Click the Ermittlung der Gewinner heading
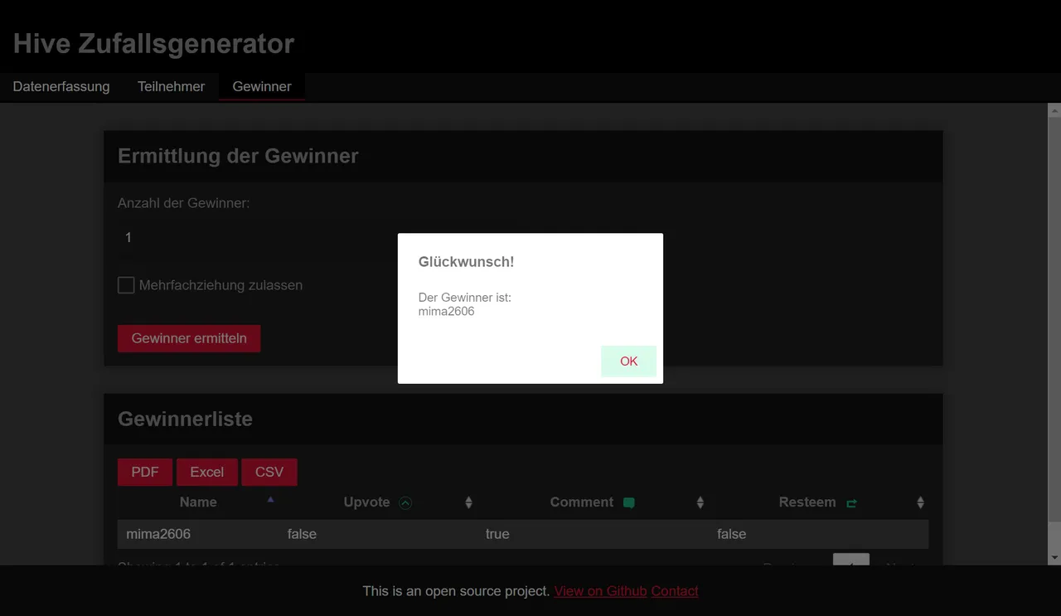The width and height of the screenshot is (1061, 616). 238,156
